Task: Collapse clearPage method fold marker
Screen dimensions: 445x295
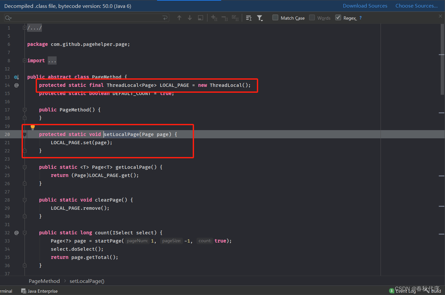Action: pyautogui.click(x=25, y=200)
